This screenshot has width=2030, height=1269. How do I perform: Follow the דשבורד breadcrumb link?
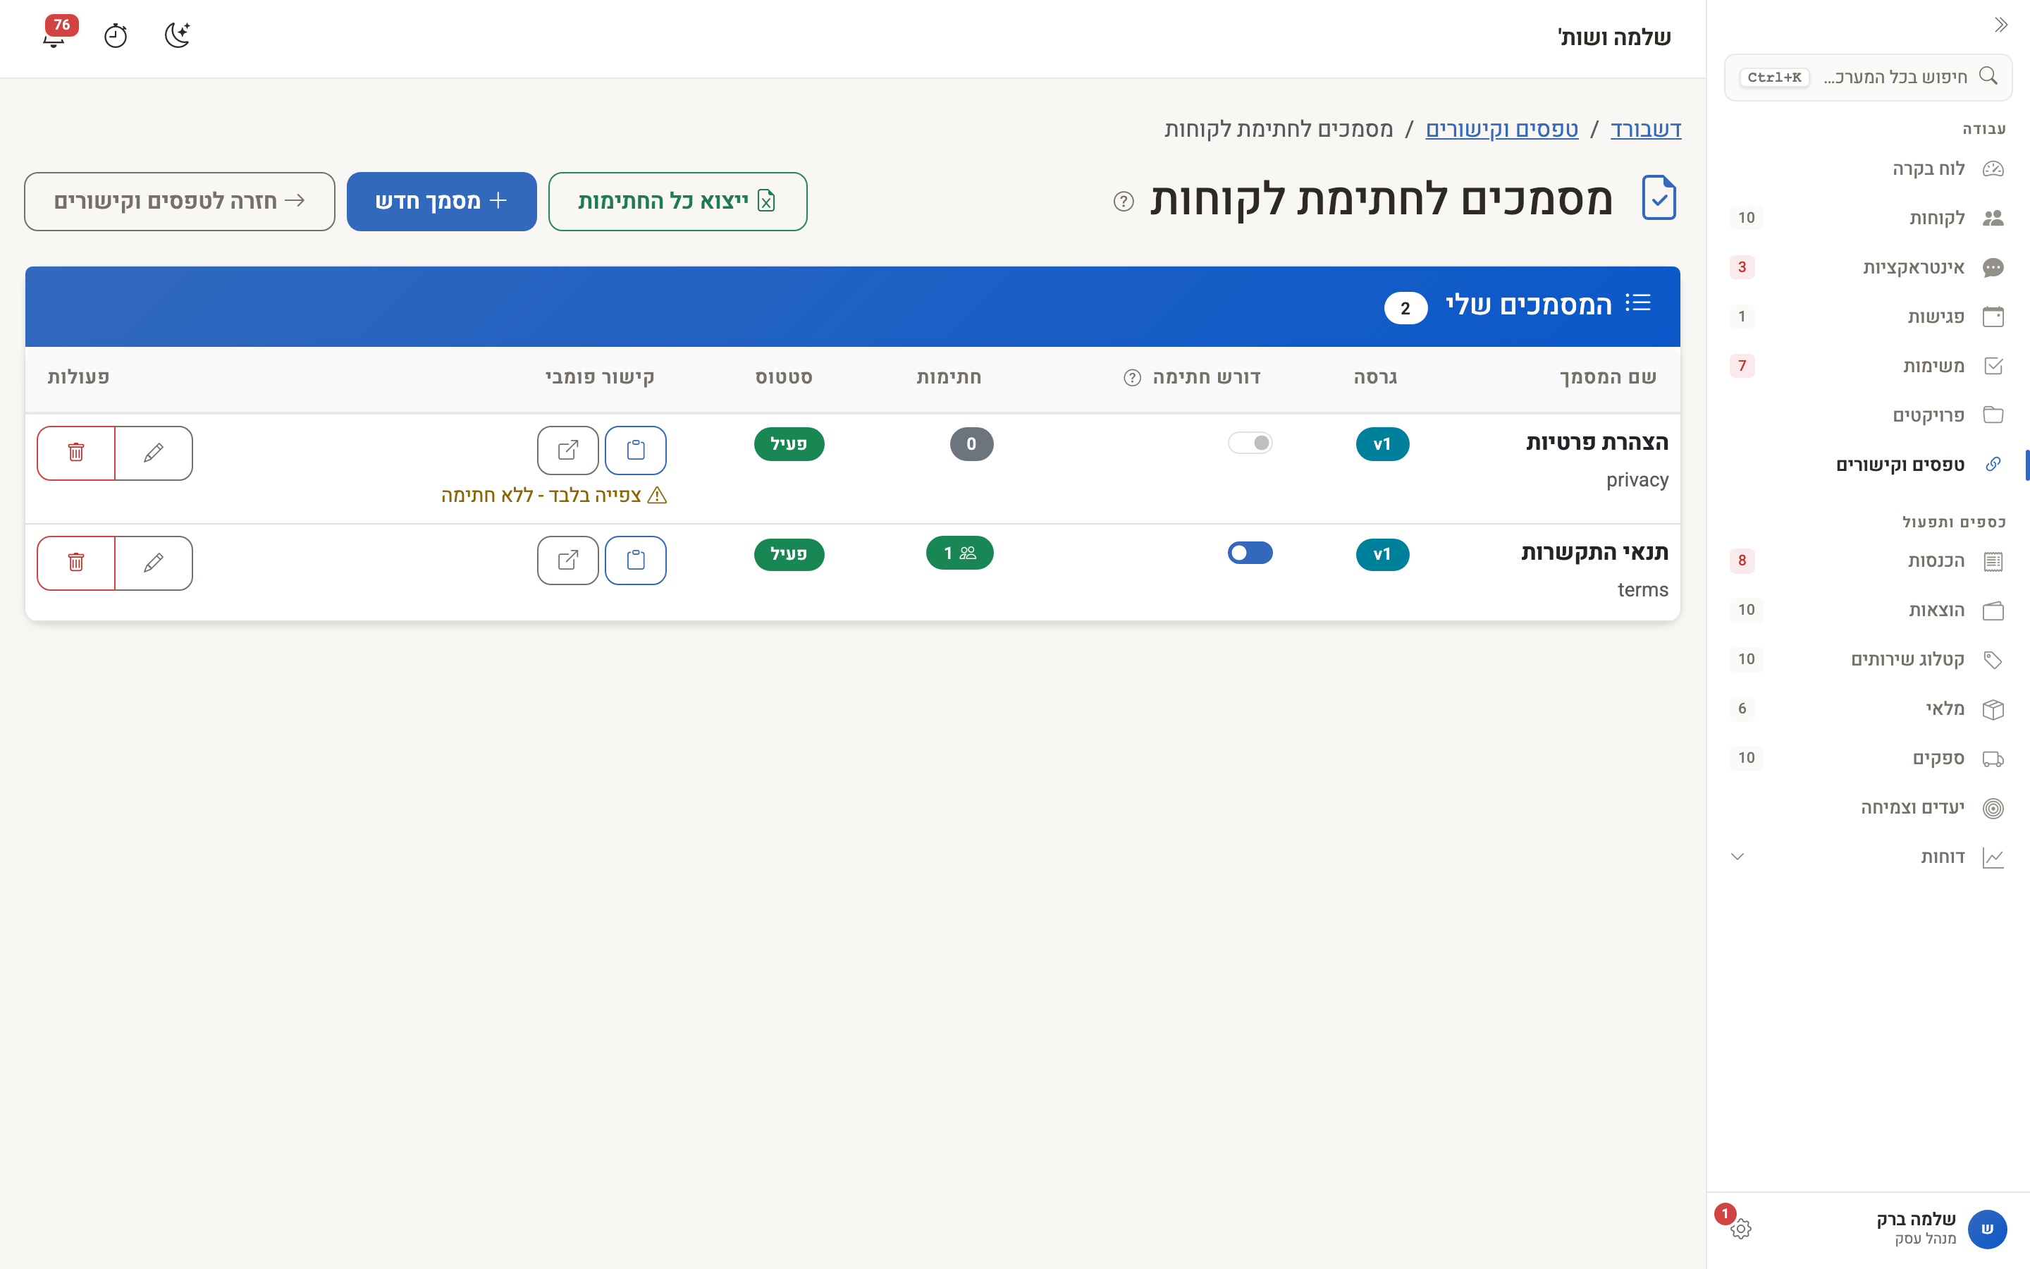[x=1646, y=129]
